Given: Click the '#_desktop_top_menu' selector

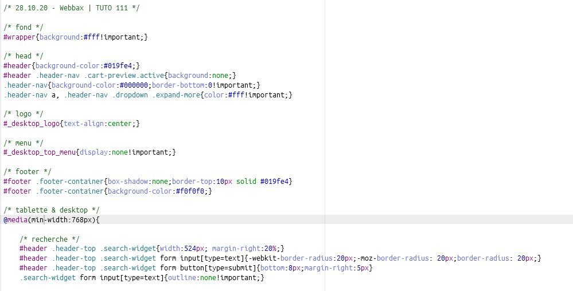Looking at the screenshot, I should pyautogui.click(x=40, y=152).
